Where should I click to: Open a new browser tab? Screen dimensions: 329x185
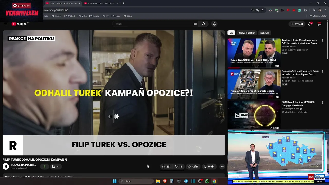pos(123,3)
